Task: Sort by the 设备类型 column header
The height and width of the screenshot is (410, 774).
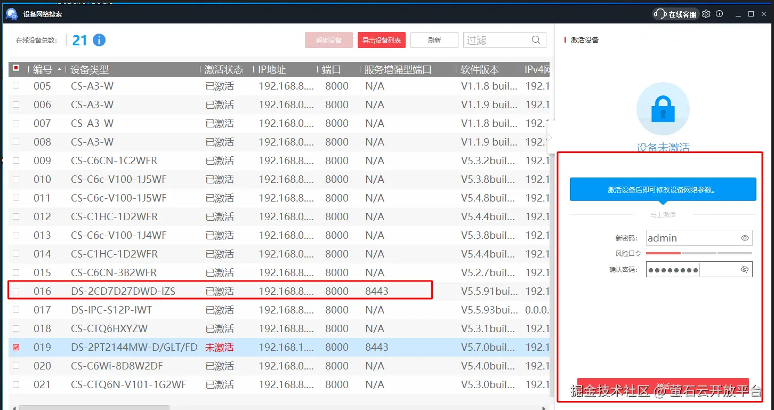Action: 90,70
